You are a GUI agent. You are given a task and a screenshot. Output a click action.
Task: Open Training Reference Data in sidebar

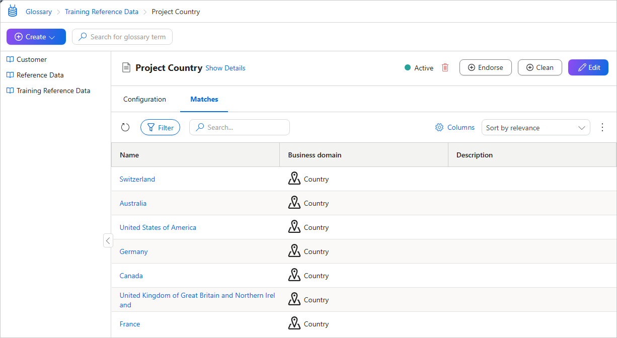tap(53, 91)
